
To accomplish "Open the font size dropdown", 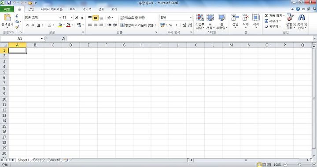I will pyautogui.click(x=72, y=18).
